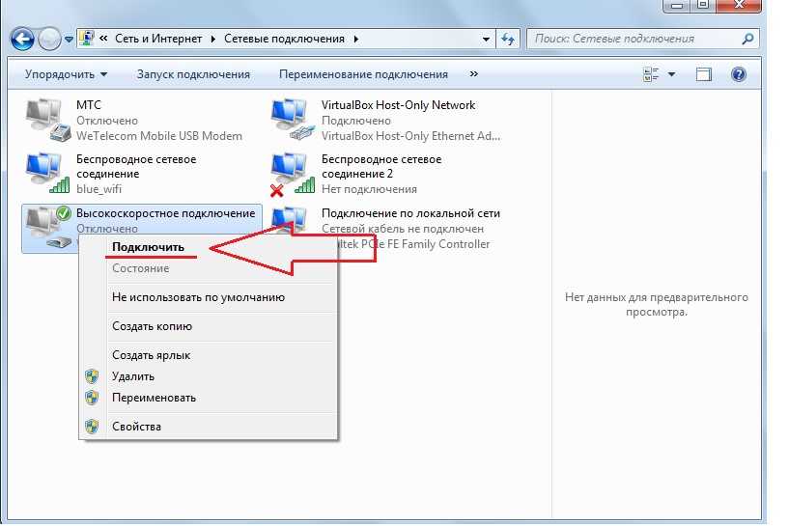Viewport: 789px width, 526px height.
Task: Click the search magnifier icon
Action: (747, 40)
